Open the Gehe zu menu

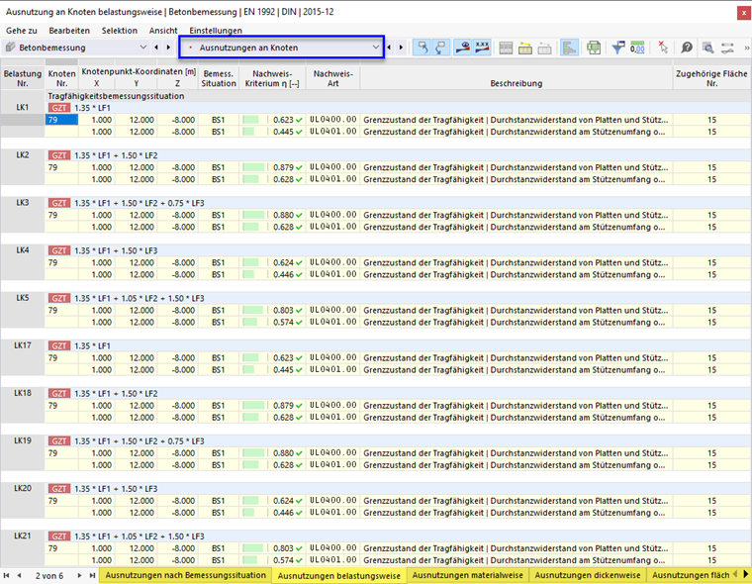tap(22, 31)
